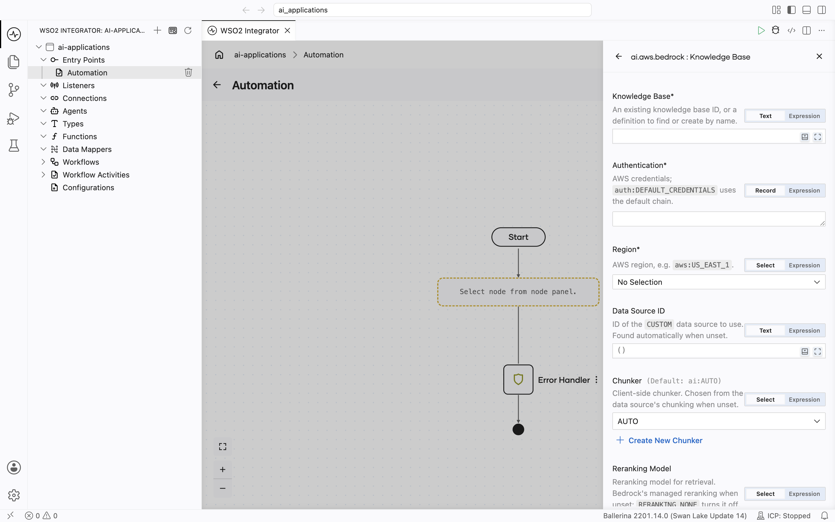Set Region input mode to Expression
835x522 pixels.
pyautogui.click(x=804, y=265)
